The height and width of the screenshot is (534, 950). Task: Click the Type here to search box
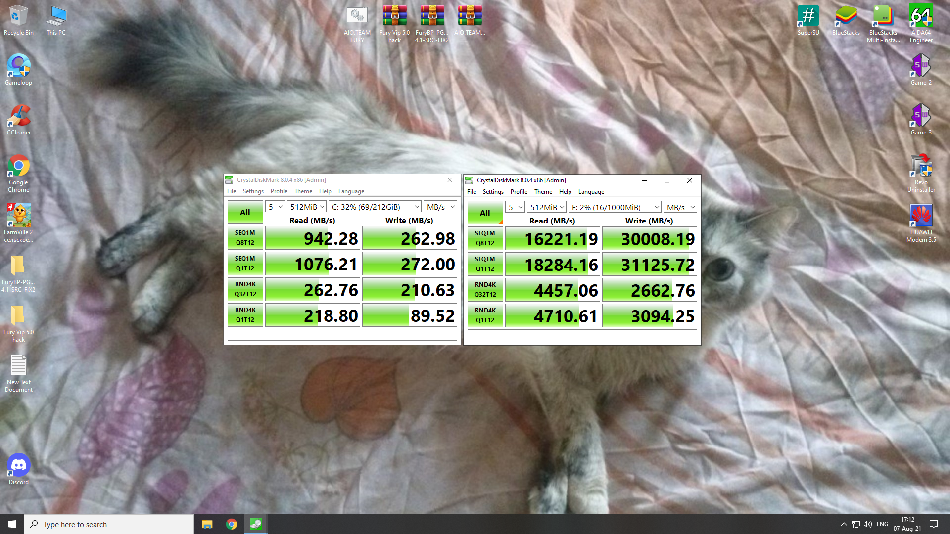[109, 524]
